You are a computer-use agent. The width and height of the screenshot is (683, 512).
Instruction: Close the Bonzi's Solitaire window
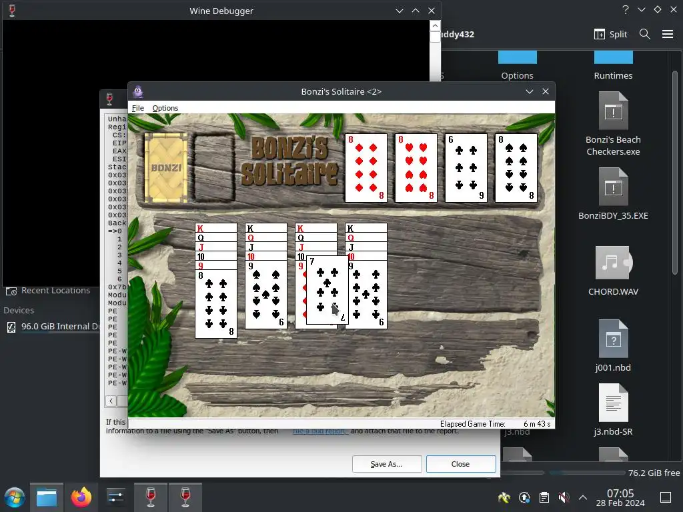pos(546,91)
